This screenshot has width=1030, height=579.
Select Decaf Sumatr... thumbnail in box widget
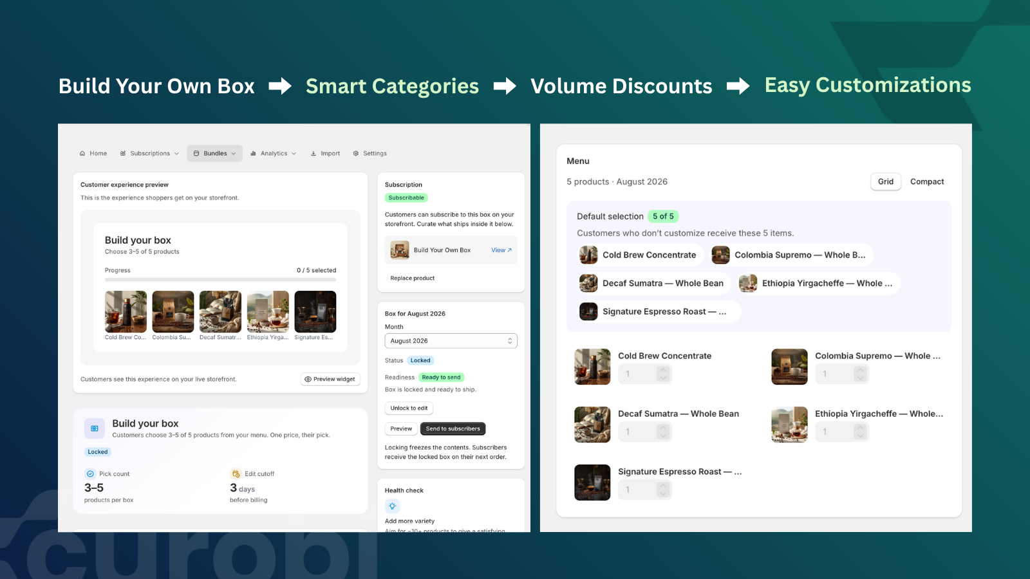pos(220,312)
